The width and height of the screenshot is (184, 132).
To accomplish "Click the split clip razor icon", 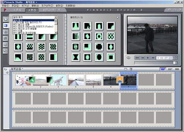I will tap(126, 69).
